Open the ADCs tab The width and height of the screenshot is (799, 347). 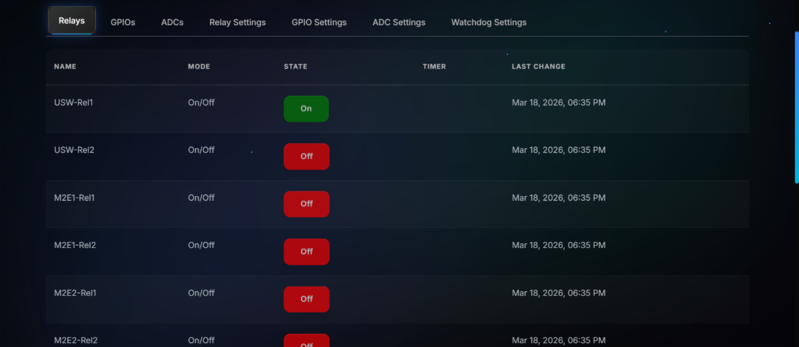point(172,22)
